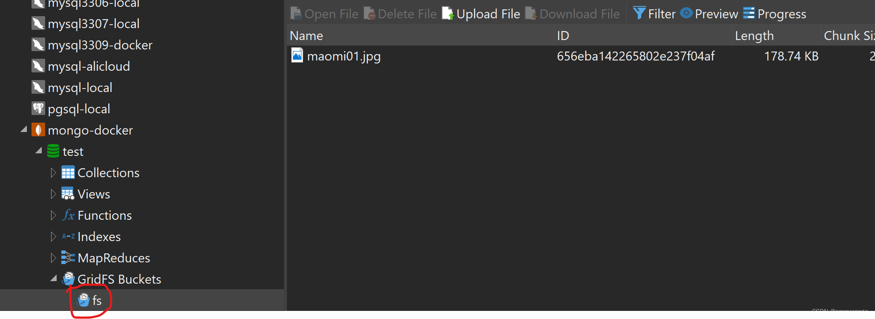Click the Upload File icon
The height and width of the screenshot is (319, 875).
click(x=447, y=13)
